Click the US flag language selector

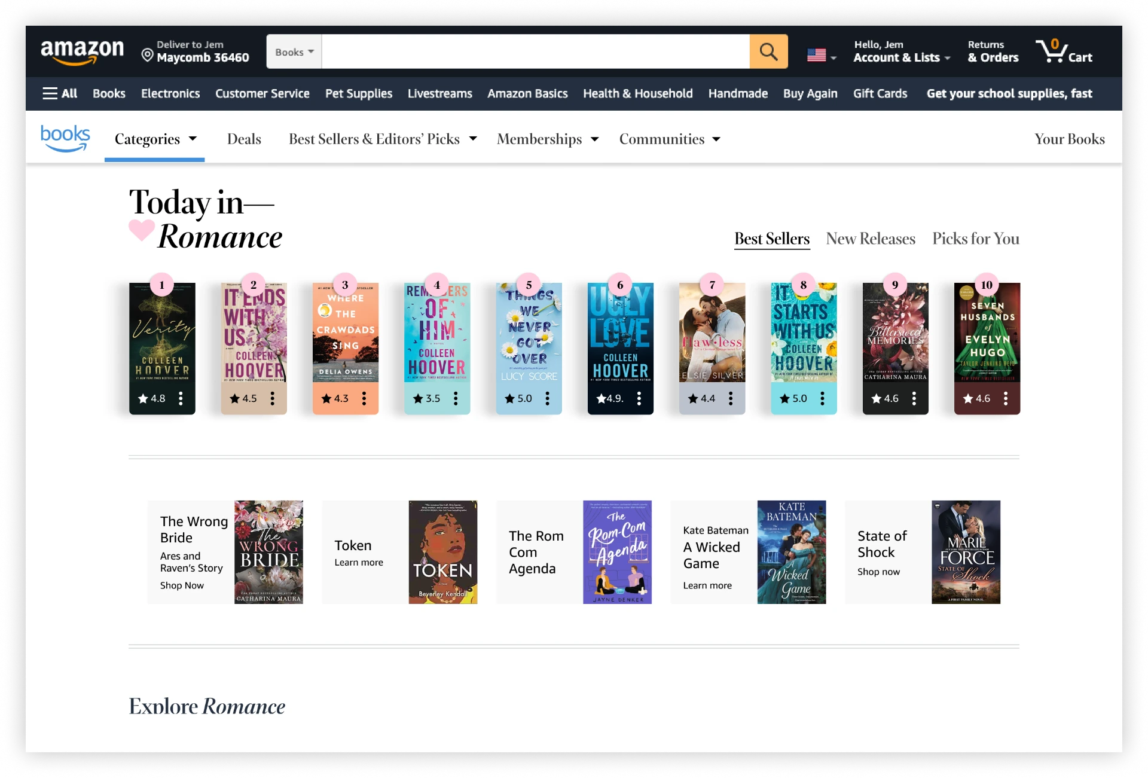pyautogui.click(x=822, y=55)
